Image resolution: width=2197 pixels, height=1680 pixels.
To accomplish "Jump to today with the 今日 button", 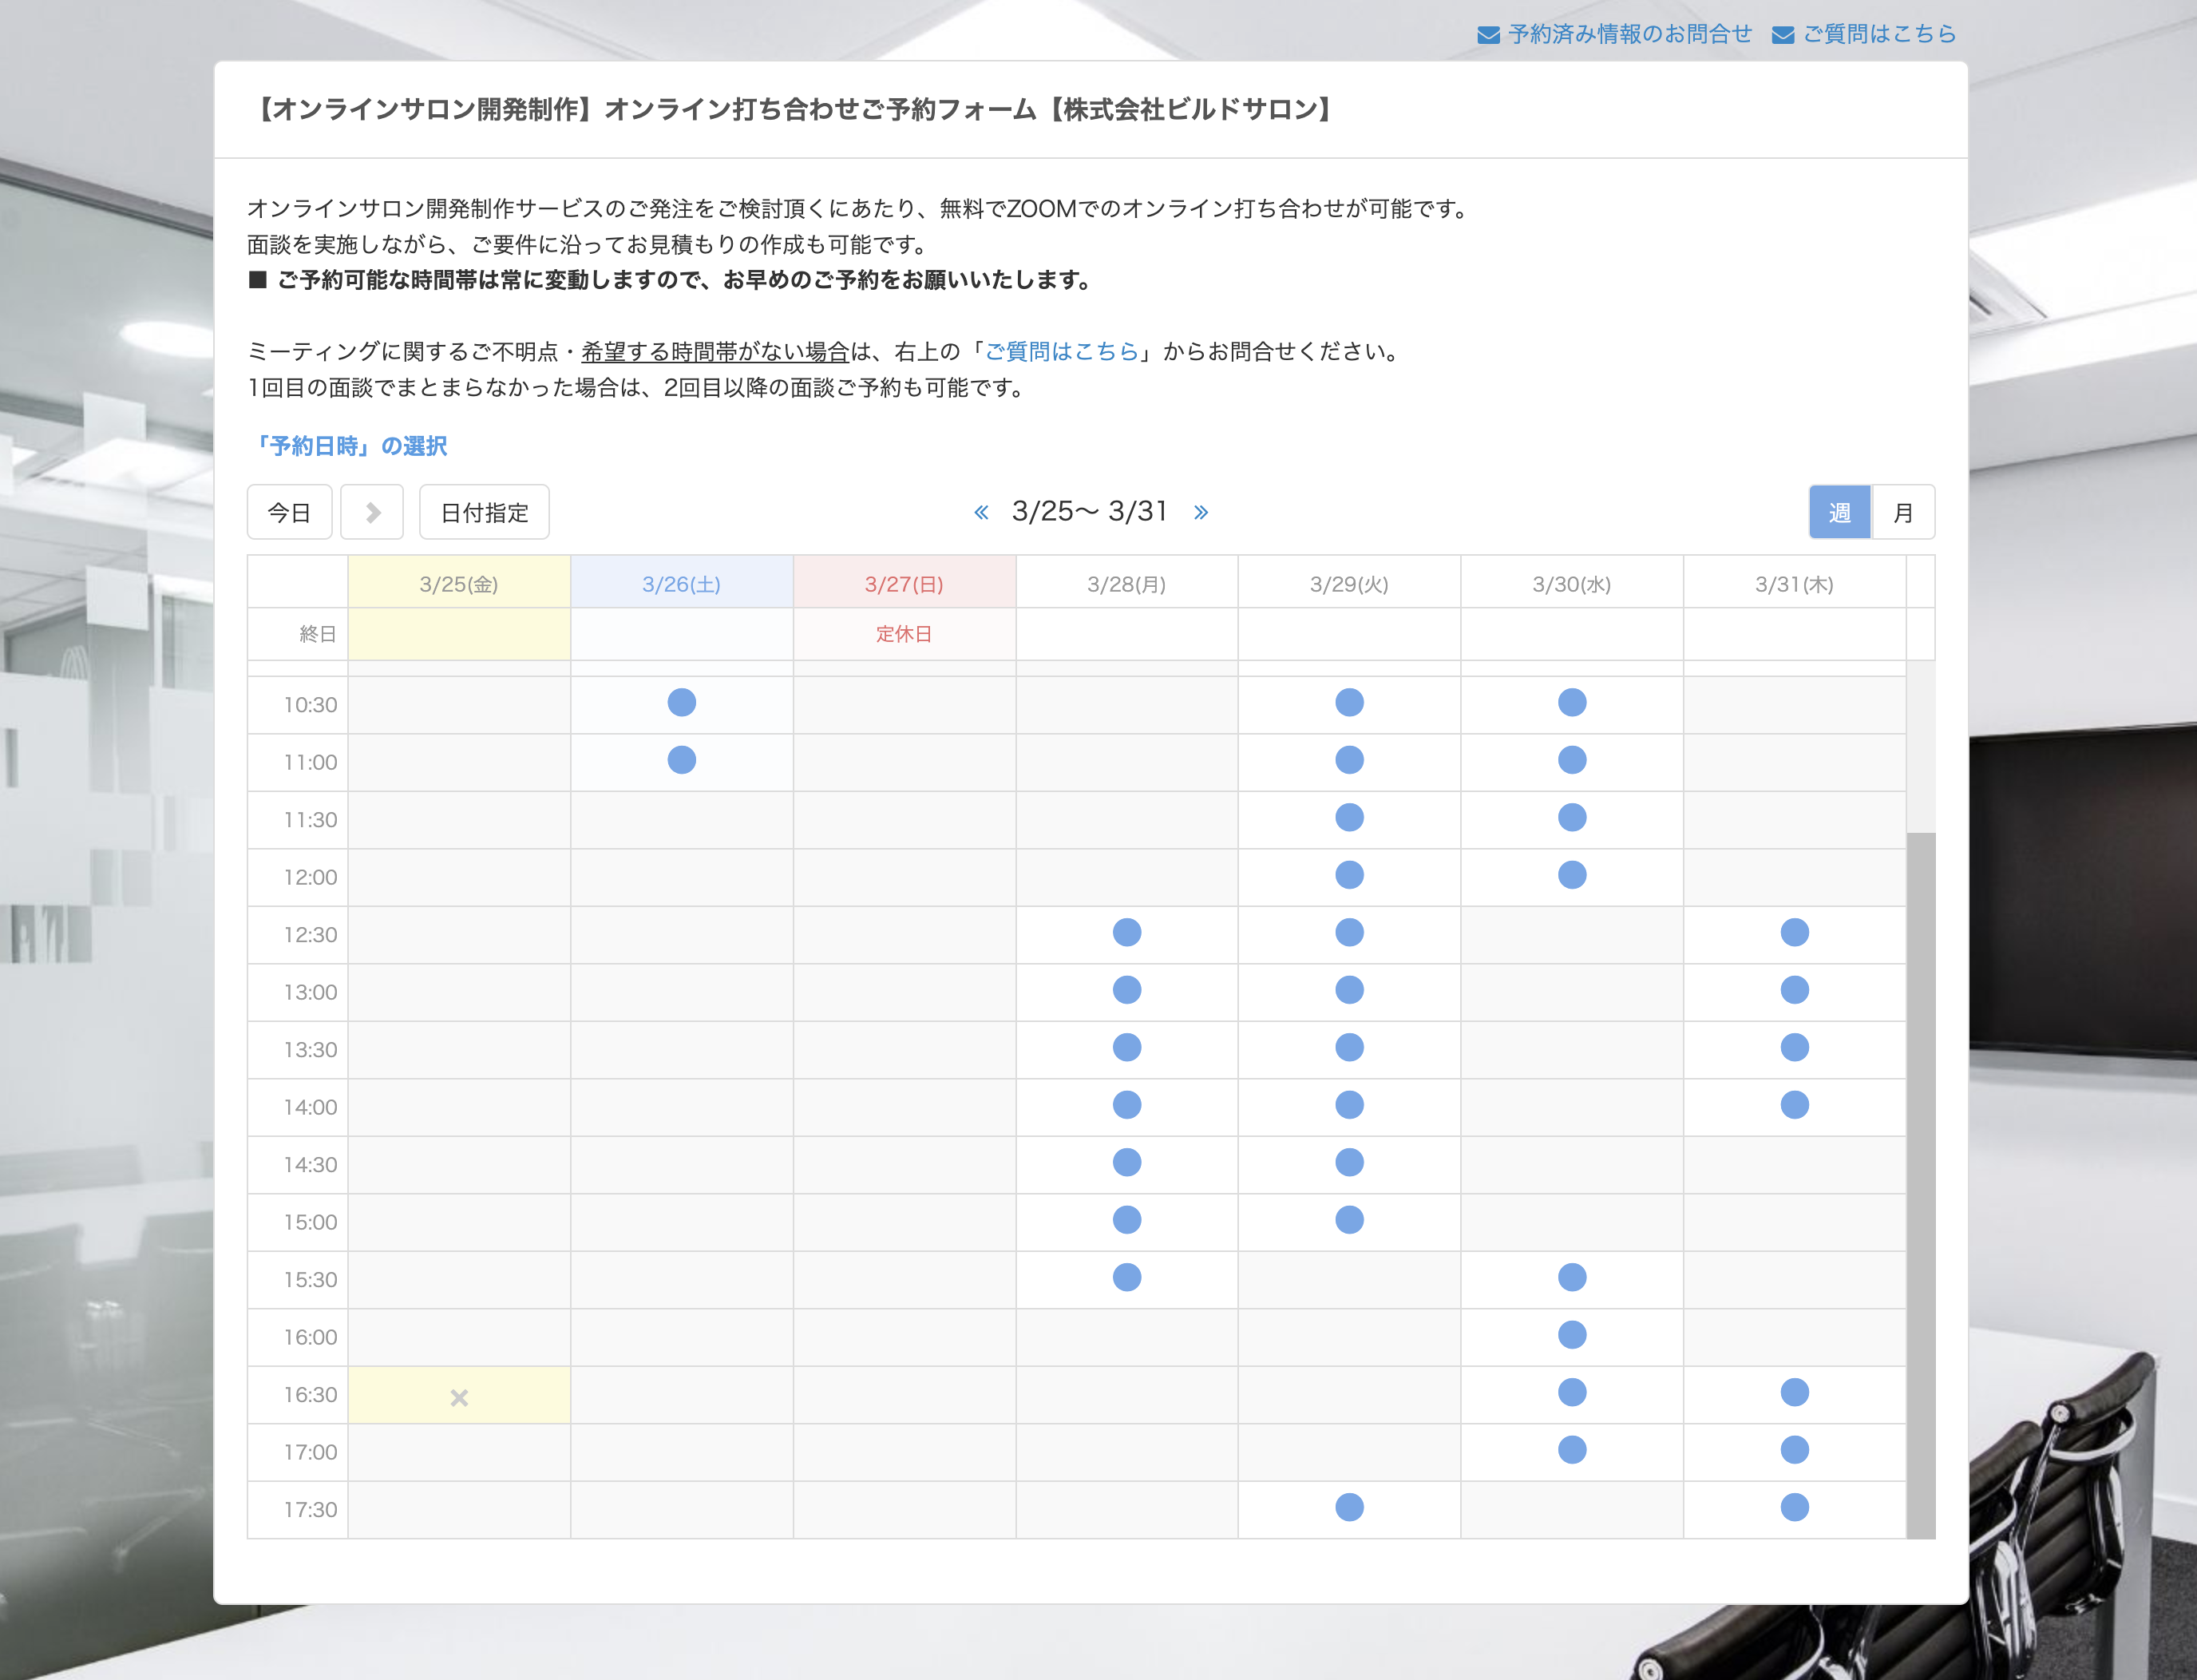I will pyautogui.click(x=289, y=512).
